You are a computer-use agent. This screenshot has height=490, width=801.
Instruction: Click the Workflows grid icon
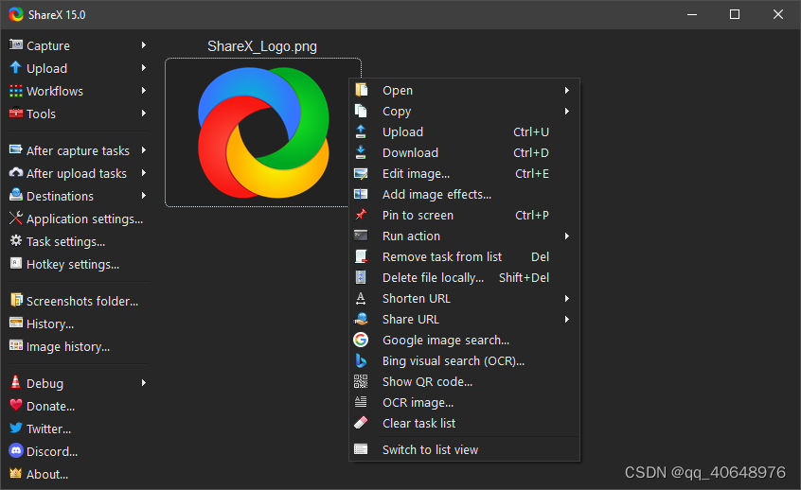[16, 91]
